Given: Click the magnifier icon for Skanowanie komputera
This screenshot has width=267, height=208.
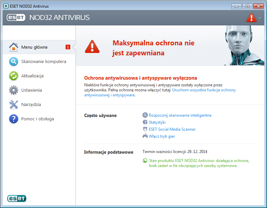Looking at the screenshot, I should pyautogui.click(x=14, y=62).
